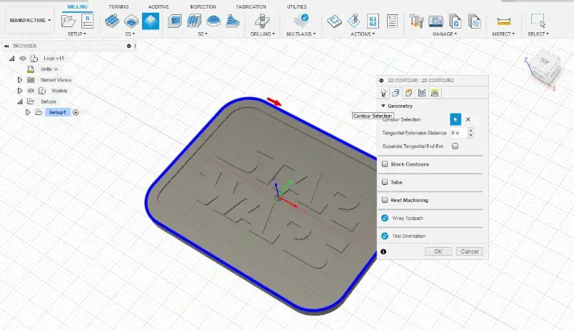Open the Machine Library icon

435,21
